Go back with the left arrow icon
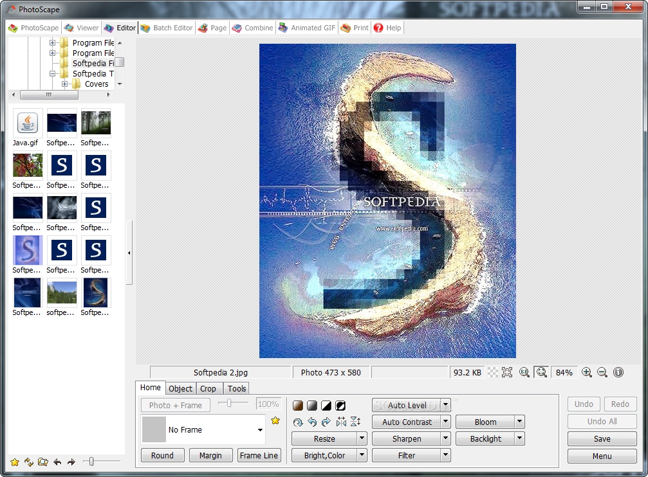This screenshot has height=477, width=648. (x=57, y=462)
